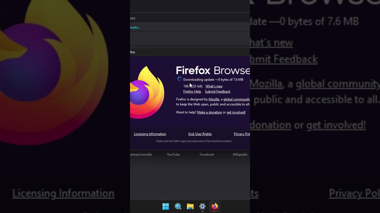380x213 pixels.
Task: Open taskbar Search magnifier icon
Action: point(178,206)
